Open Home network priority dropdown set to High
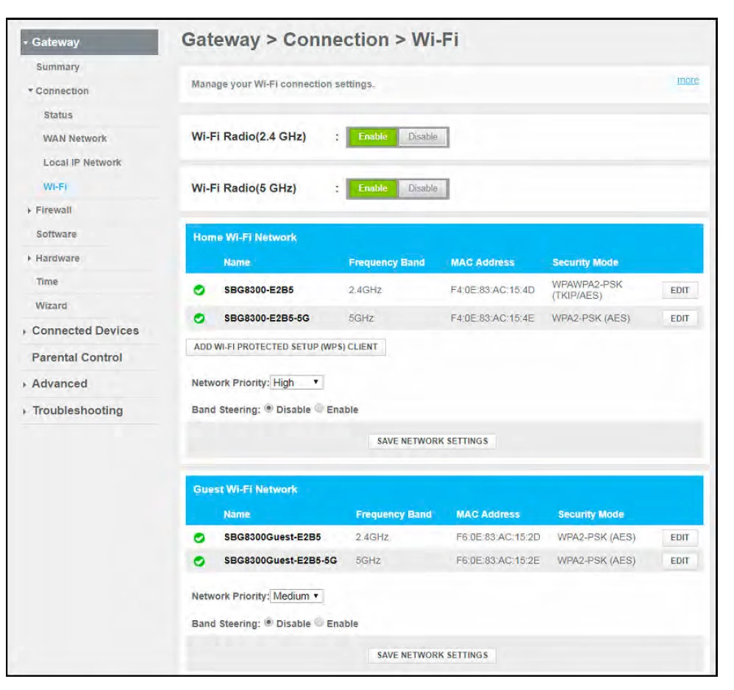Viewport: 734px width, 690px height. [297, 383]
